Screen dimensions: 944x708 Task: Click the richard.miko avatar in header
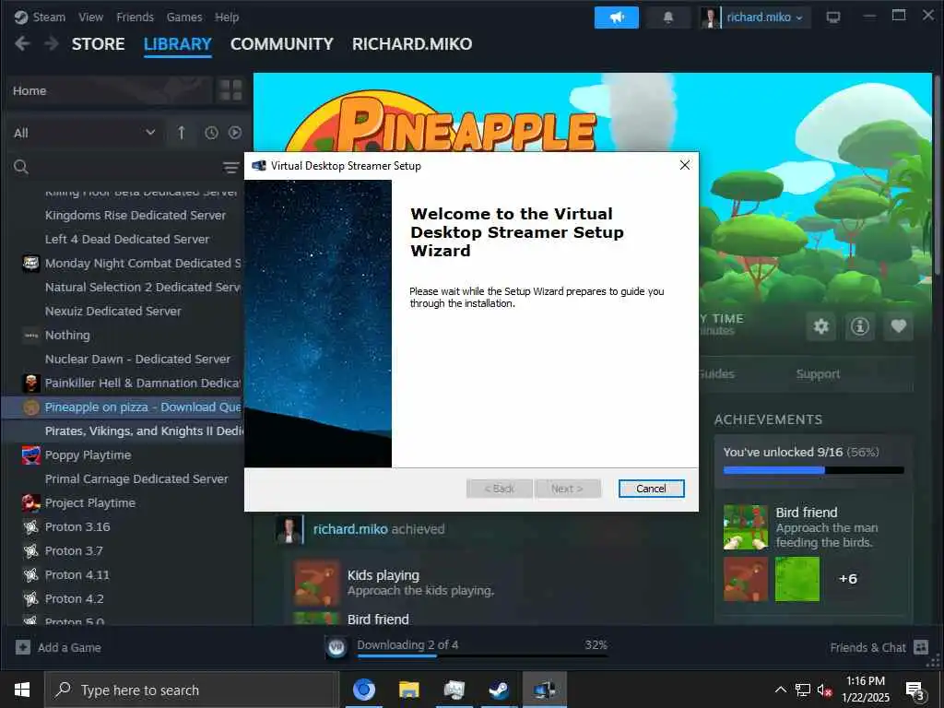point(711,18)
